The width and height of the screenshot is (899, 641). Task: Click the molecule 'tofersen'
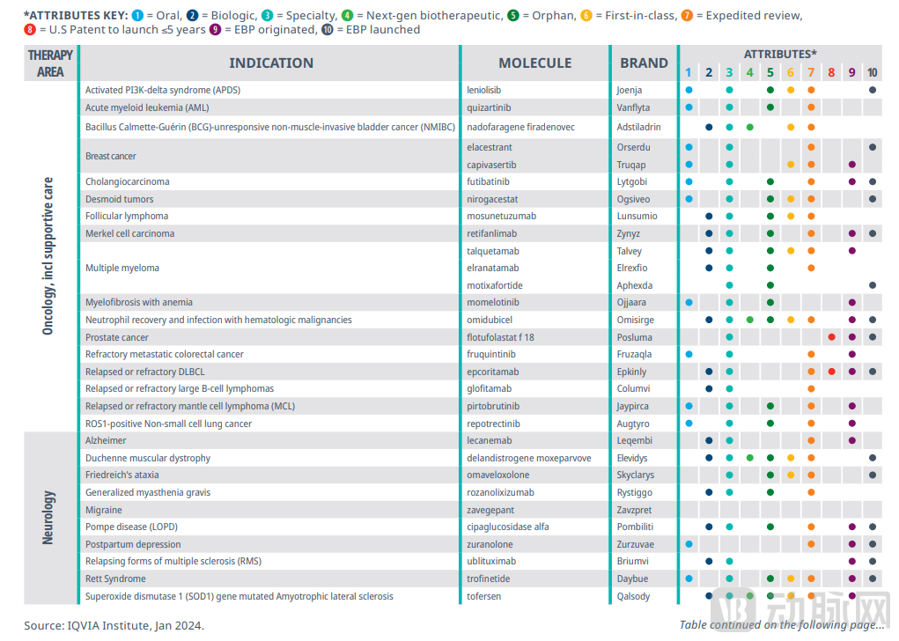(484, 596)
